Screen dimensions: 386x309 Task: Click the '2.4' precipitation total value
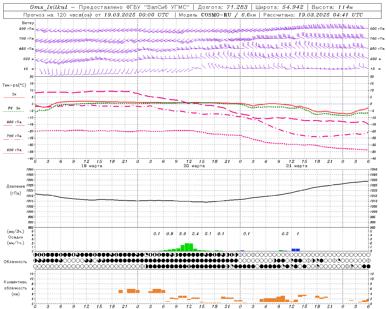tap(195, 234)
